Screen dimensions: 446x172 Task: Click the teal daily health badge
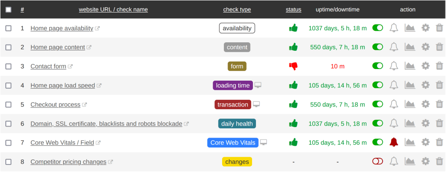tap(237, 124)
